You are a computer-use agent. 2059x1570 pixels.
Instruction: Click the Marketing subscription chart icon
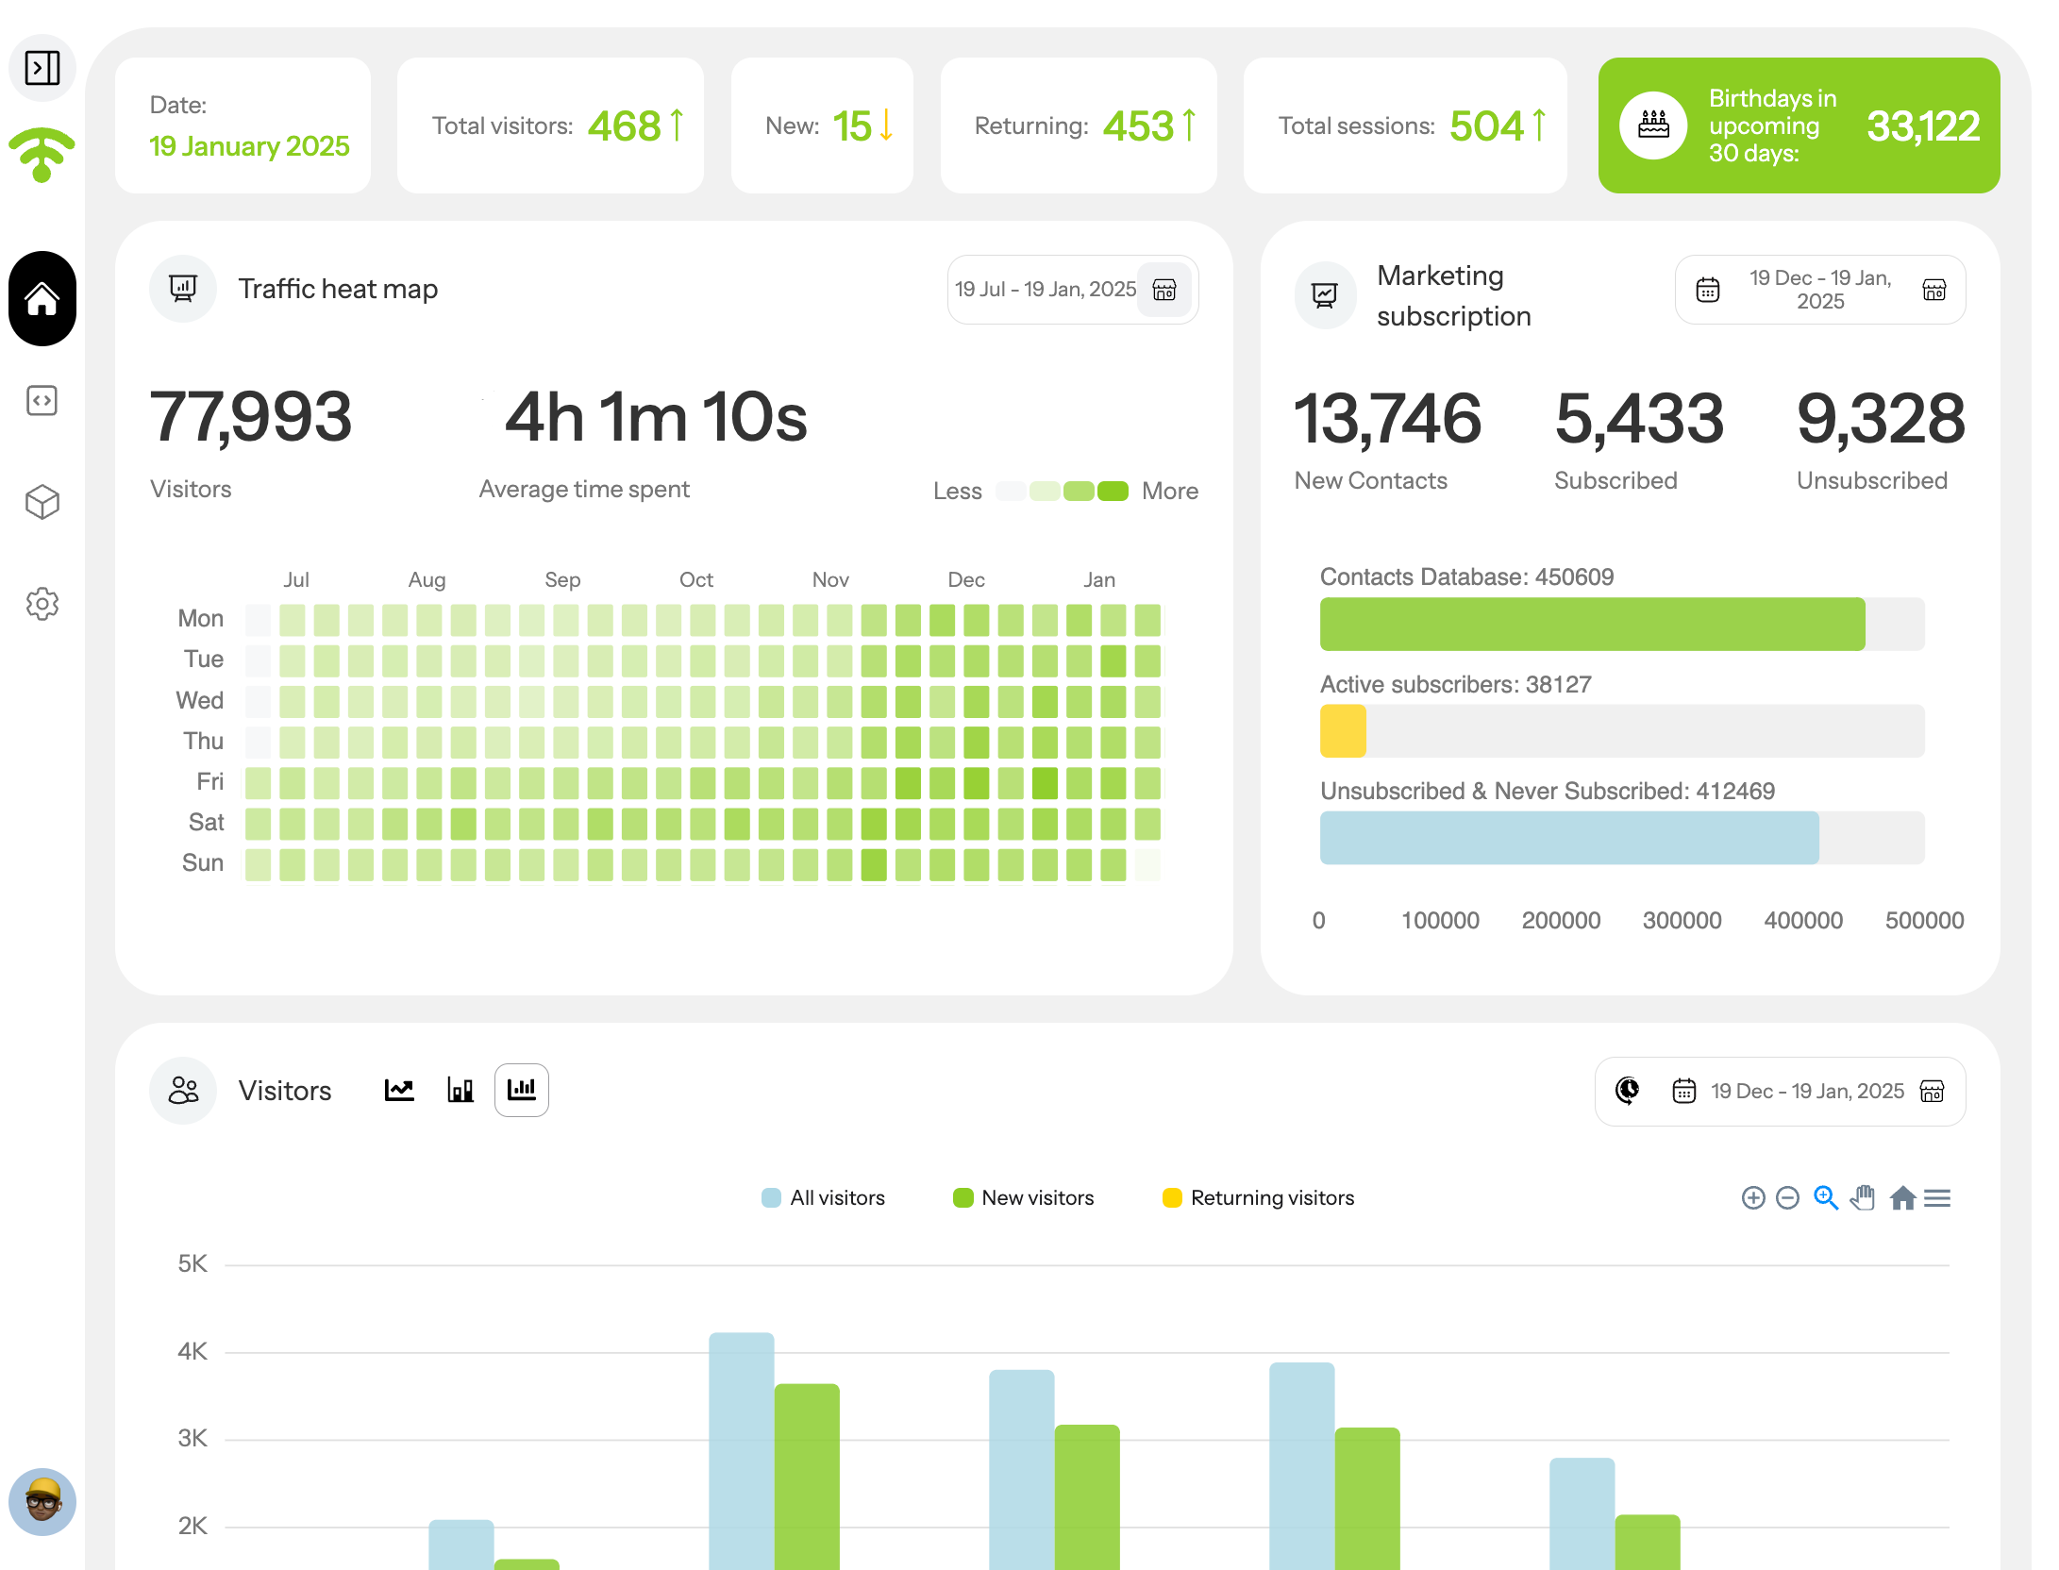click(1325, 295)
